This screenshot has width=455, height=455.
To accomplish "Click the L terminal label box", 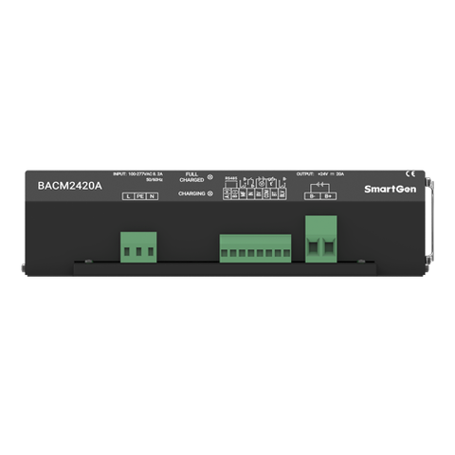I will coord(128,196).
